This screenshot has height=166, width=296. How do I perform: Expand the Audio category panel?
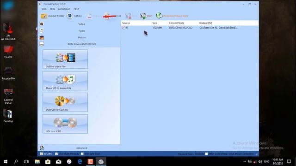(x=81, y=31)
